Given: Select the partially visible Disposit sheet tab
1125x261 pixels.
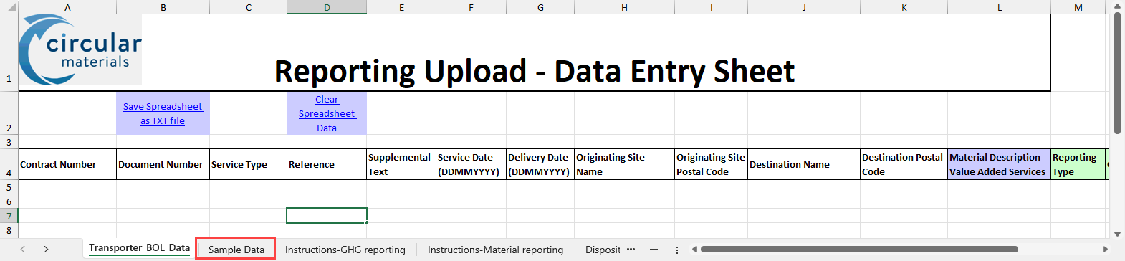Looking at the screenshot, I should [x=603, y=250].
